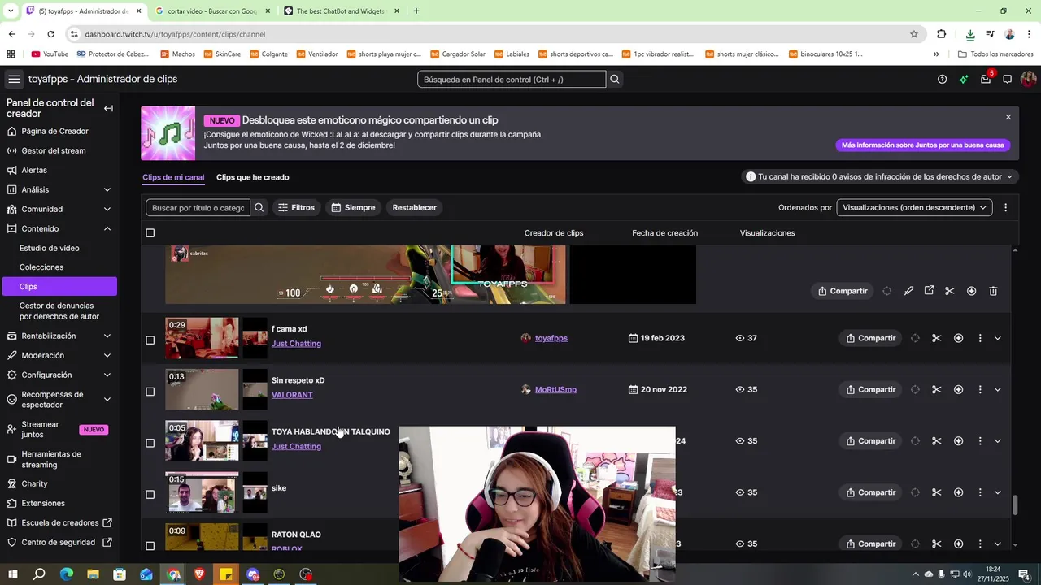Click the plus circle icon in the f cama xd row
1041x585 pixels.
coord(958,338)
